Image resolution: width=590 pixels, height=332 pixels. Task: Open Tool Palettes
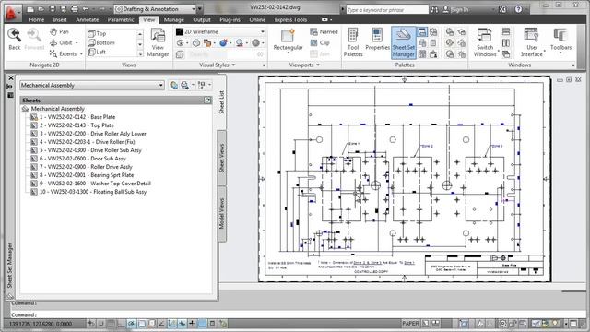(x=352, y=42)
